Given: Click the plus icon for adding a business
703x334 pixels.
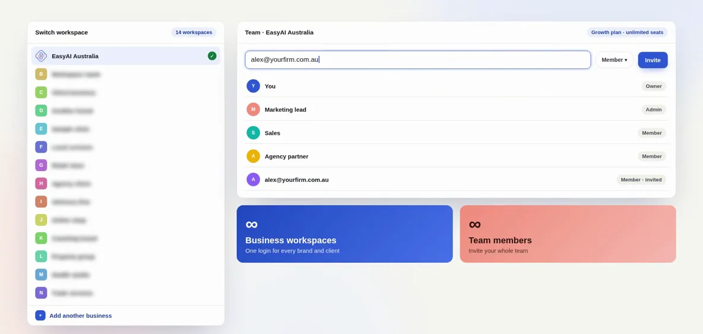Looking at the screenshot, I should (x=40, y=316).
